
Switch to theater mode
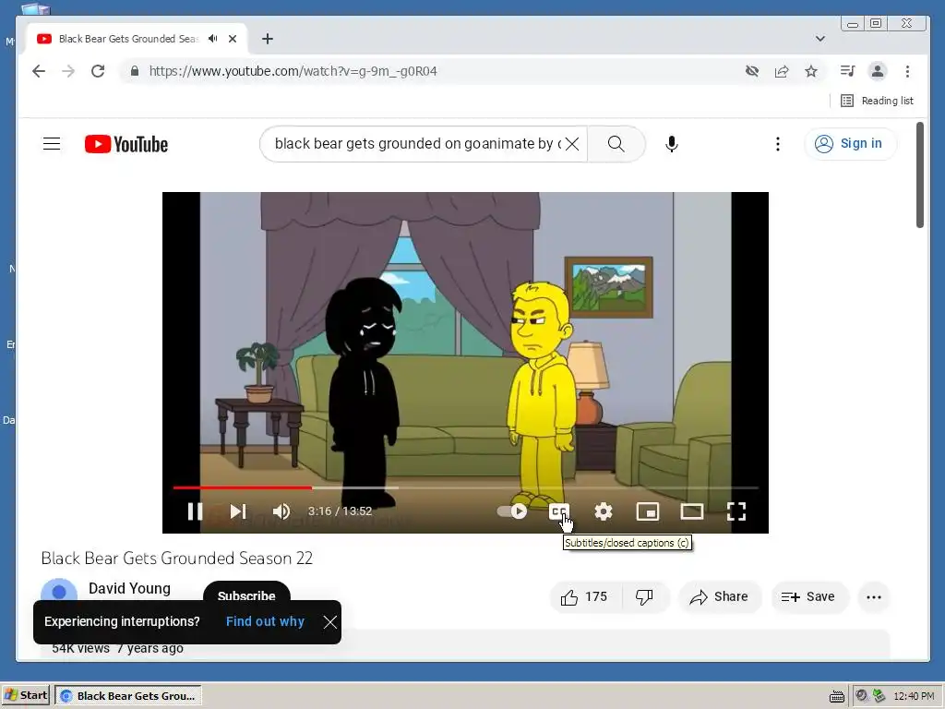[x=692, y=511]
